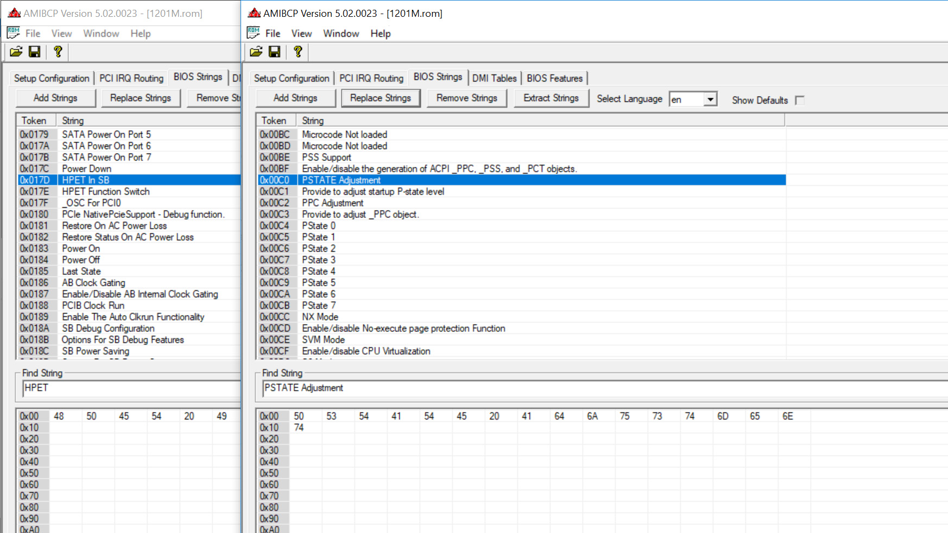
Task: Click Replace Strings button in left window
Action: [x=141, y=98]
